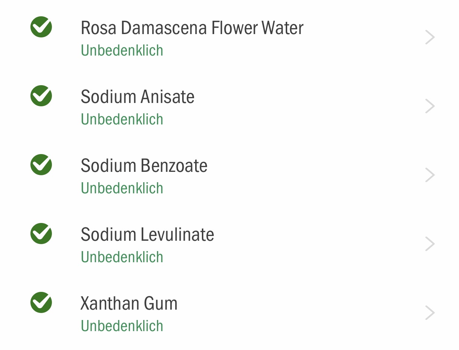Tap Unbedenklich rating under Sodium Benzoate
This screenshot has width=459, height=350.
122,188
